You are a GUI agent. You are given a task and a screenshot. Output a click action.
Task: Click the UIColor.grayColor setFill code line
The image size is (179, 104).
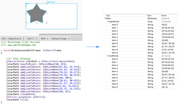click(26, 97)
